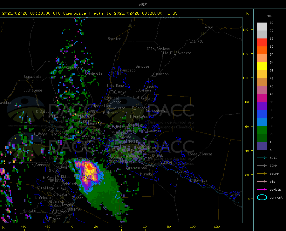Click the Mirador label
This screenshot has width=286, height=231.
pos(147,174)
